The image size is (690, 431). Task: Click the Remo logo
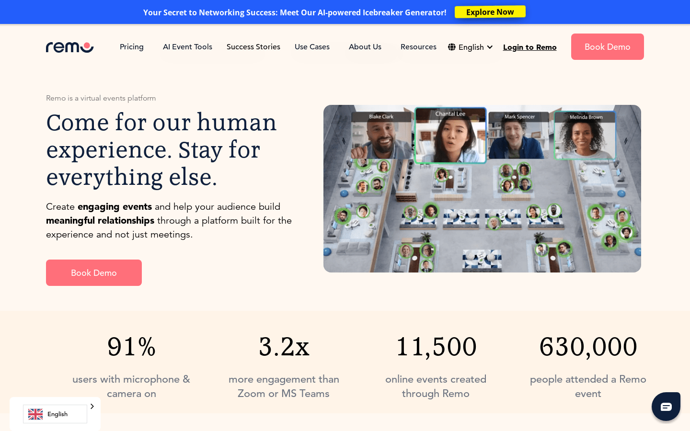[x=69, y=47]
